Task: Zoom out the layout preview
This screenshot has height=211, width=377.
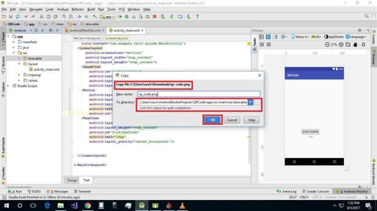Action: click(327, 45)
